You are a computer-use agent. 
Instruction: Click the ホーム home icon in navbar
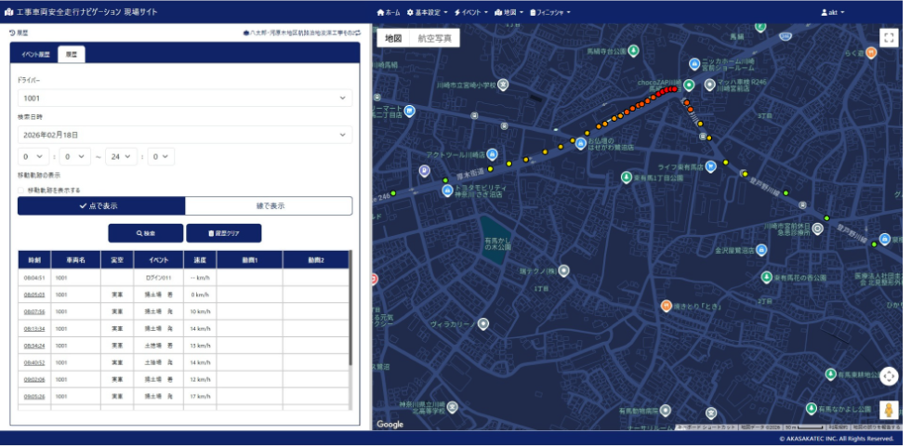pos(382,12)
